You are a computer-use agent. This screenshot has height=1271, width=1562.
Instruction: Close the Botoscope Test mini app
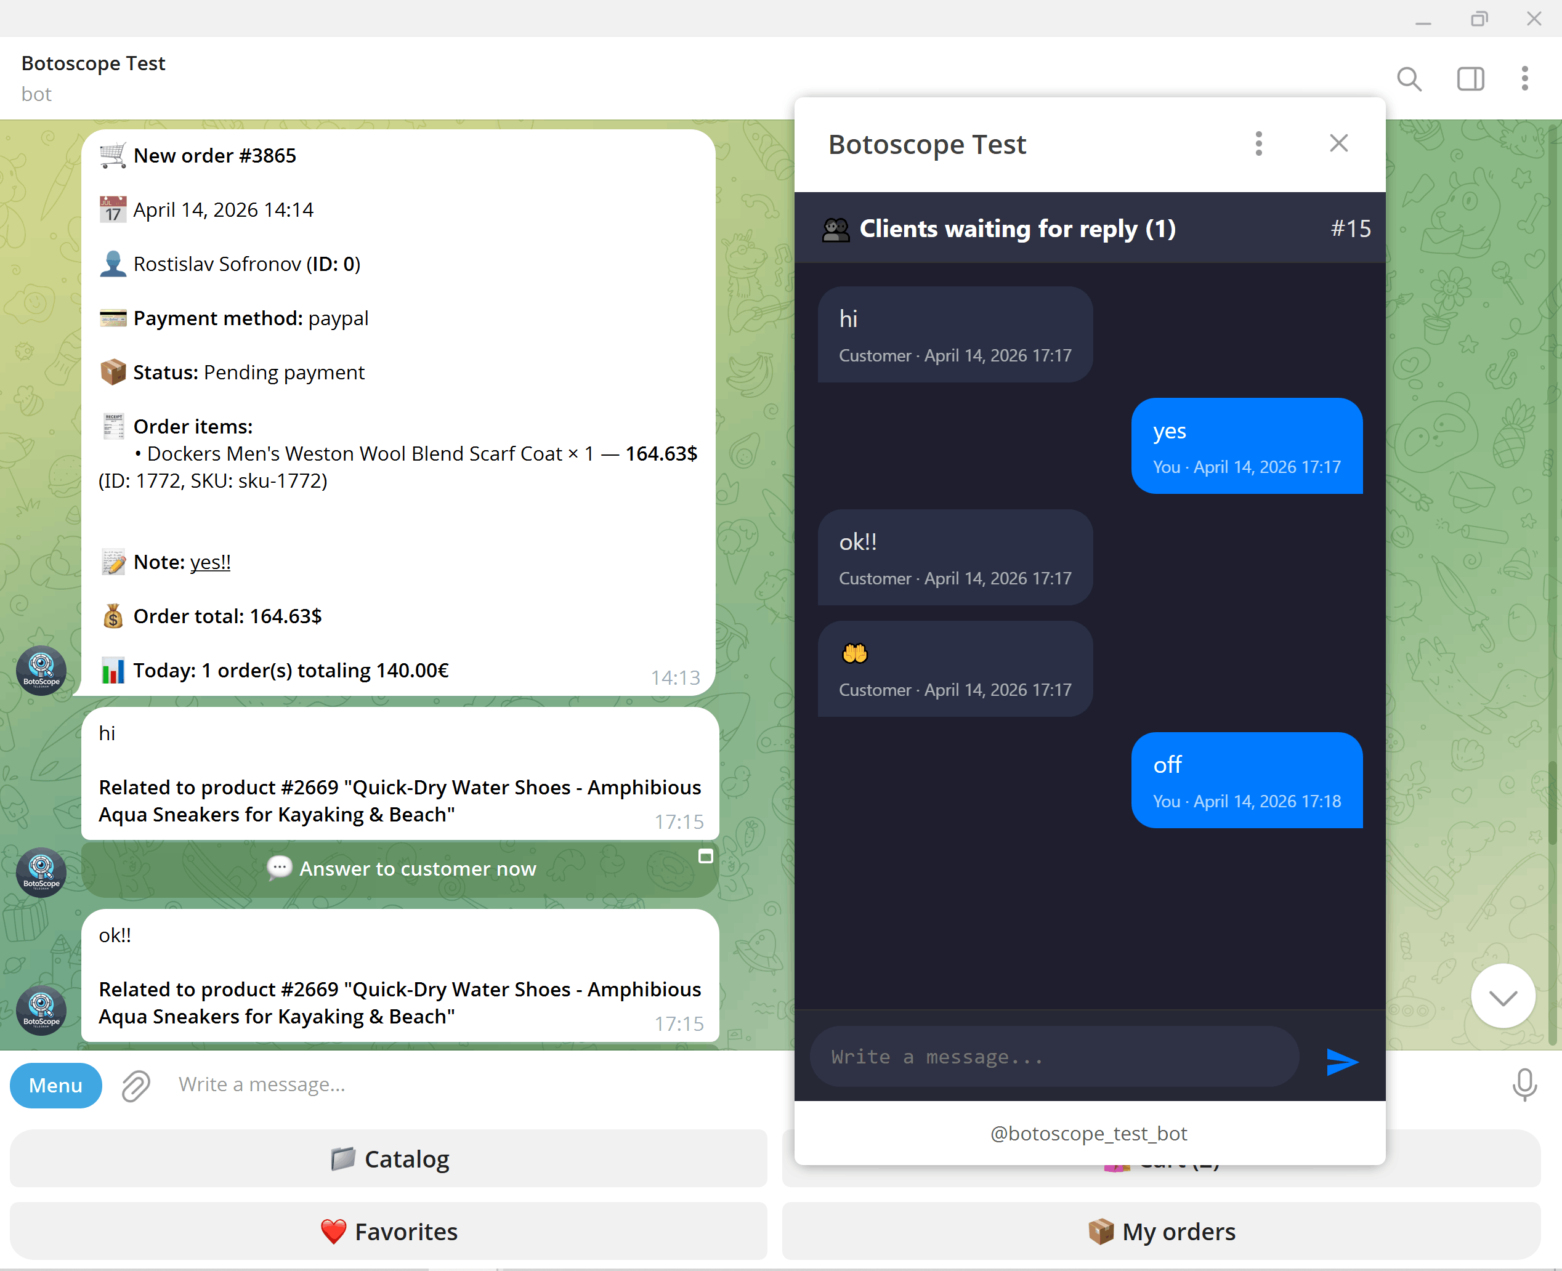1338,143
